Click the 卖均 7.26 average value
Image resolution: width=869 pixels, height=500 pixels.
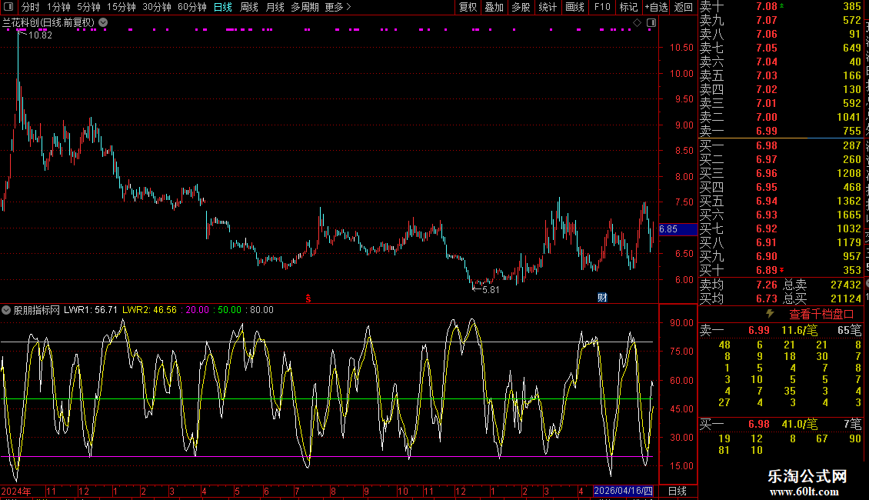click(x=767, y=285)
